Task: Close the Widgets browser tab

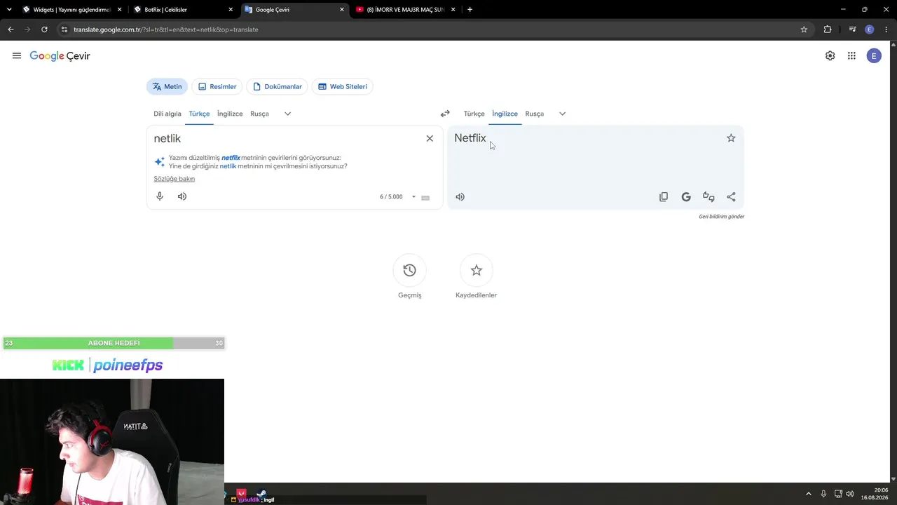Action: [119, 10]
